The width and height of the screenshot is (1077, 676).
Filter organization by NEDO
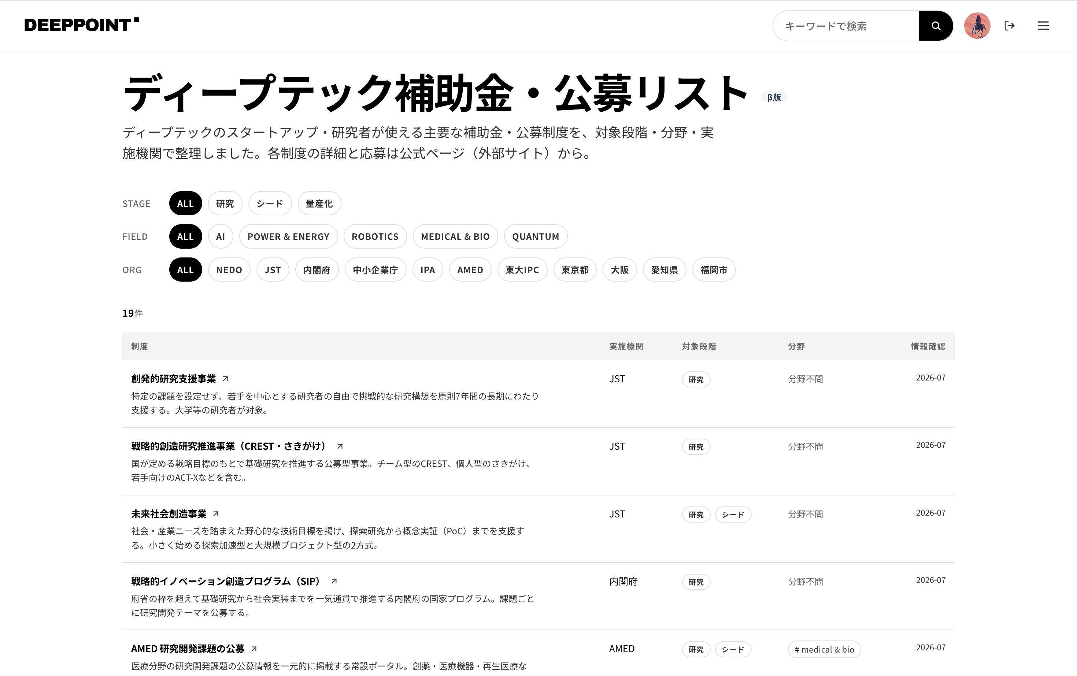[229, 270]
